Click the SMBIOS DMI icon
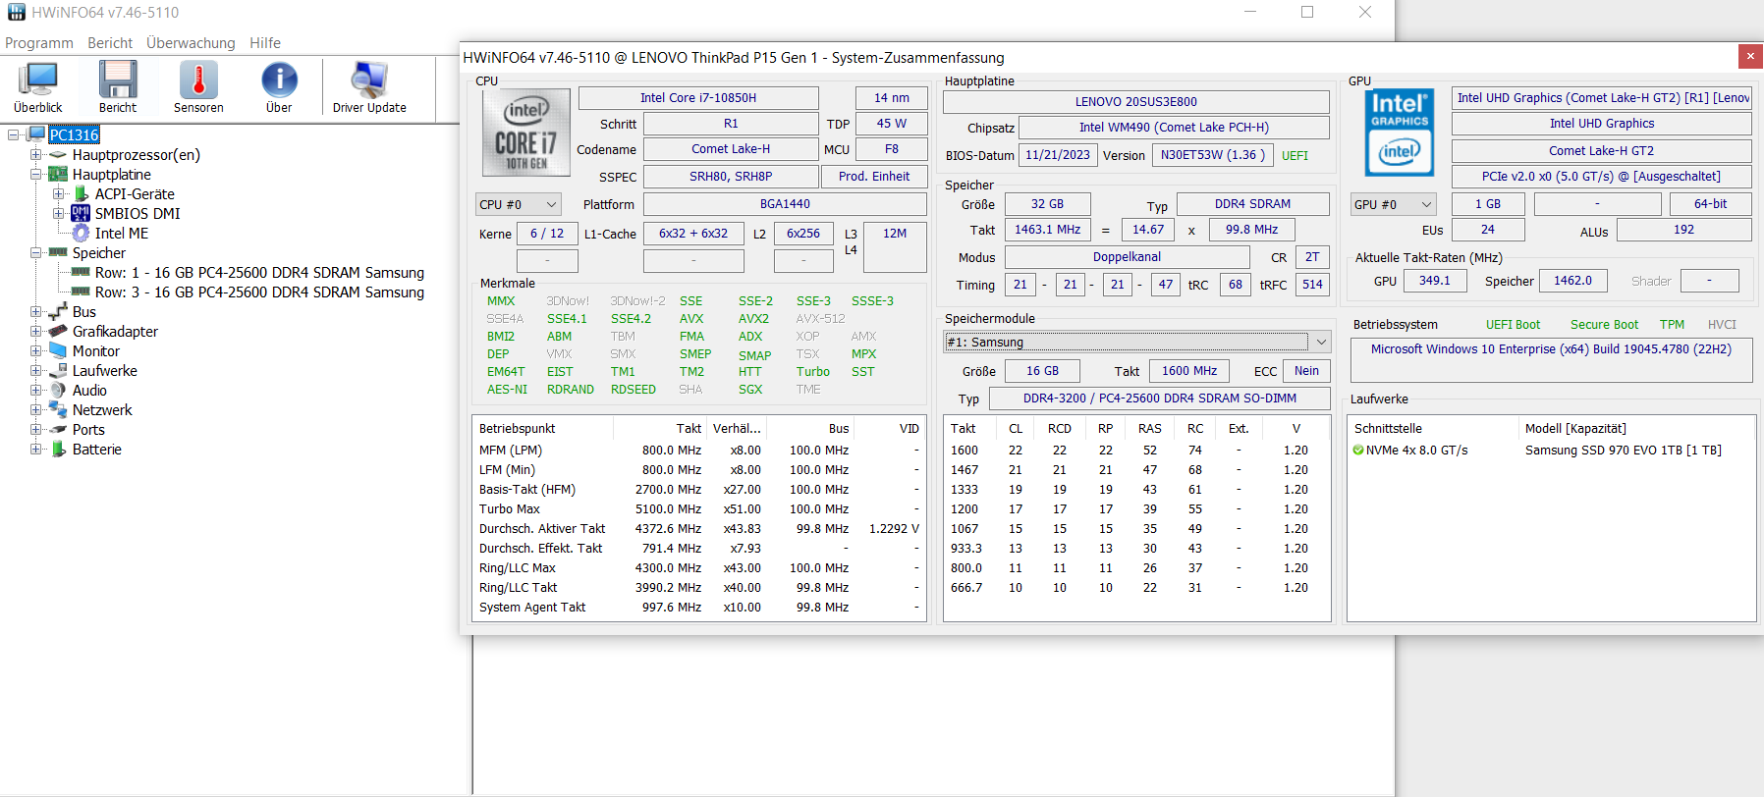 point(81,213)
